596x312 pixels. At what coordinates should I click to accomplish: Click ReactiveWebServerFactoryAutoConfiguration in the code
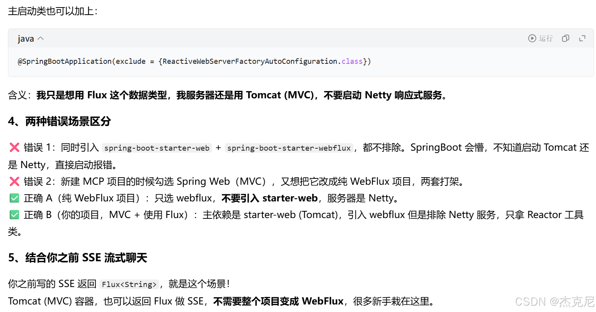[x=250, y=61]
